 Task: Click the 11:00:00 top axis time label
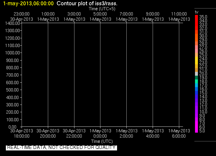point(179,14)
